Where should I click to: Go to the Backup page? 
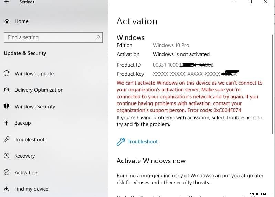coord(23,123)
